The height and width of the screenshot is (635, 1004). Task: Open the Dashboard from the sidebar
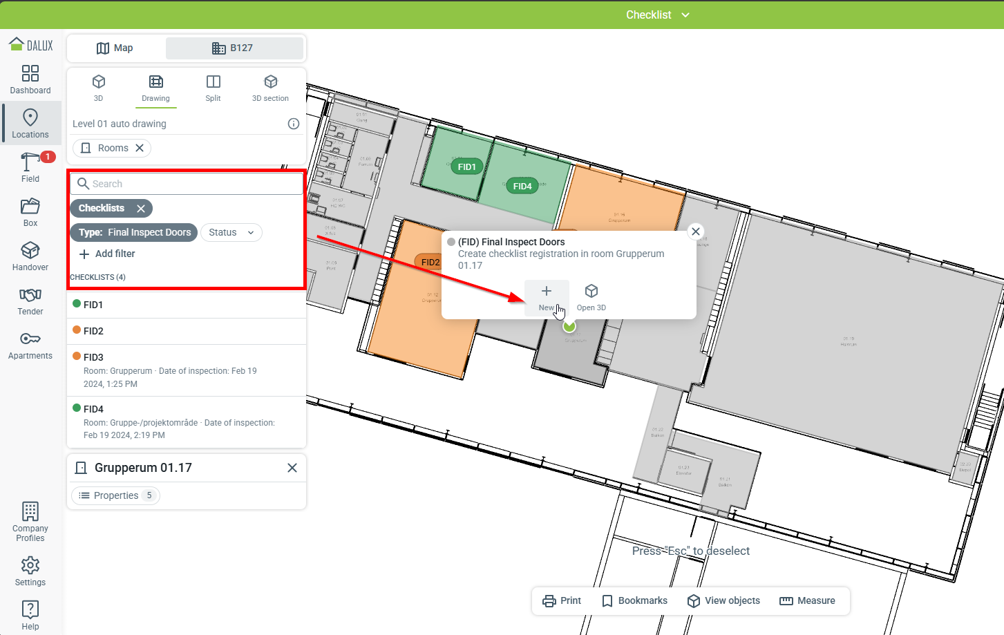point(30,79)
